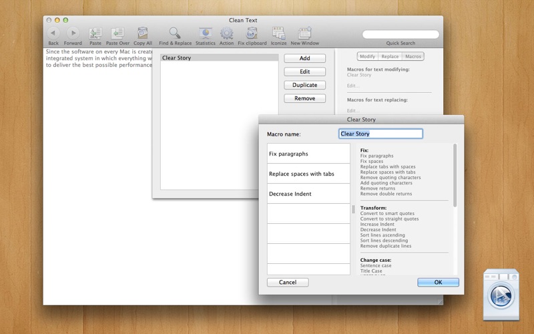Image resolution: width=534 pixels, height=334 pixels.
Task: Click the Back arrow toolbar icon
Action: pos(53,33)
